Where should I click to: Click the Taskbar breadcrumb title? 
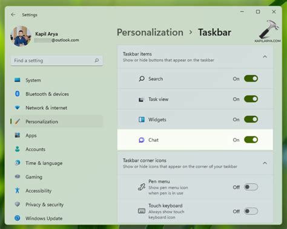[214, 33]
